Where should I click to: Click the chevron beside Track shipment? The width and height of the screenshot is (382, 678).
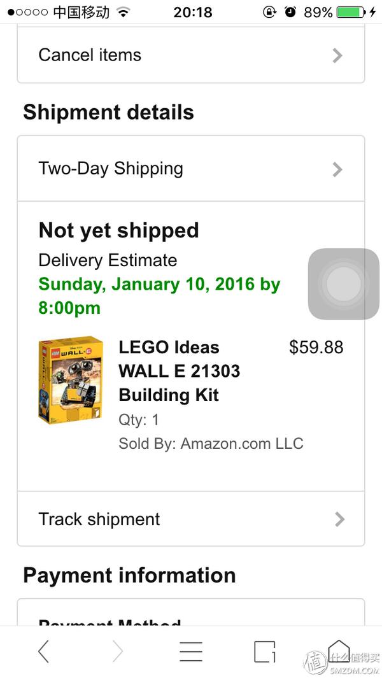(339, 519)
